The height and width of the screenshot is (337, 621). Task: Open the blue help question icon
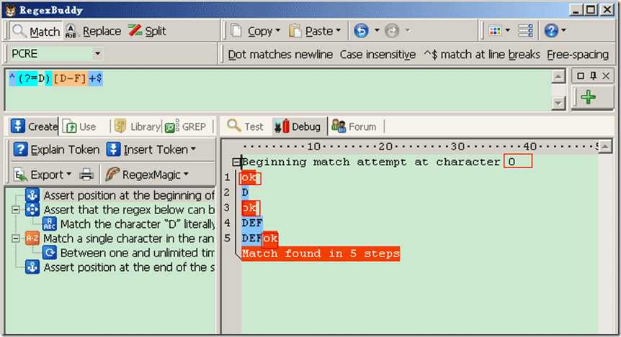point(551,30)
